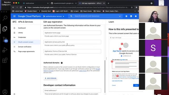Go back in the browser
This screenshot has width=169, height=95.
click(13, 7)
